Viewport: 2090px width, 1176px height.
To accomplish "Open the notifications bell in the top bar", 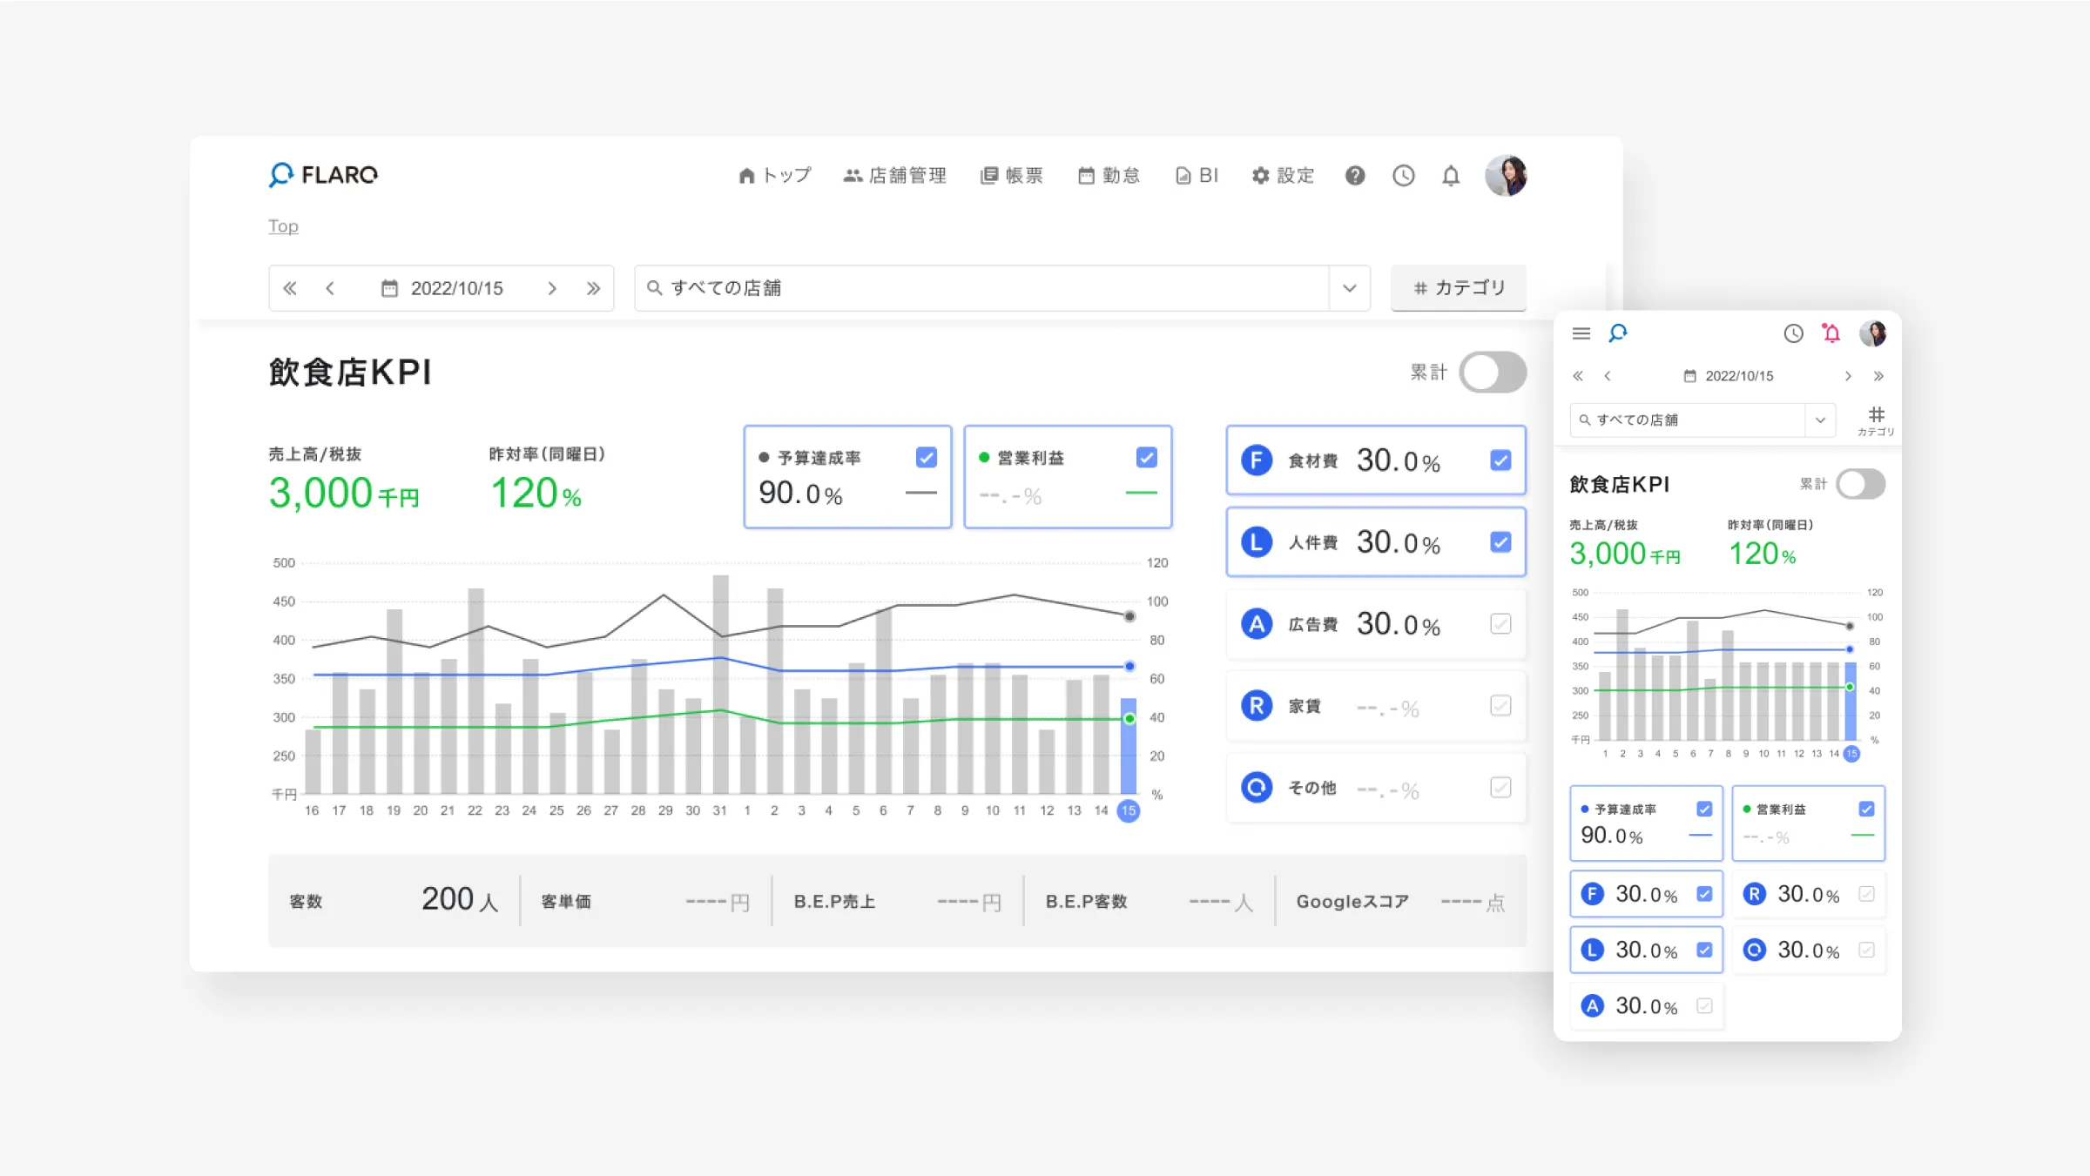I will (1452, 175).
